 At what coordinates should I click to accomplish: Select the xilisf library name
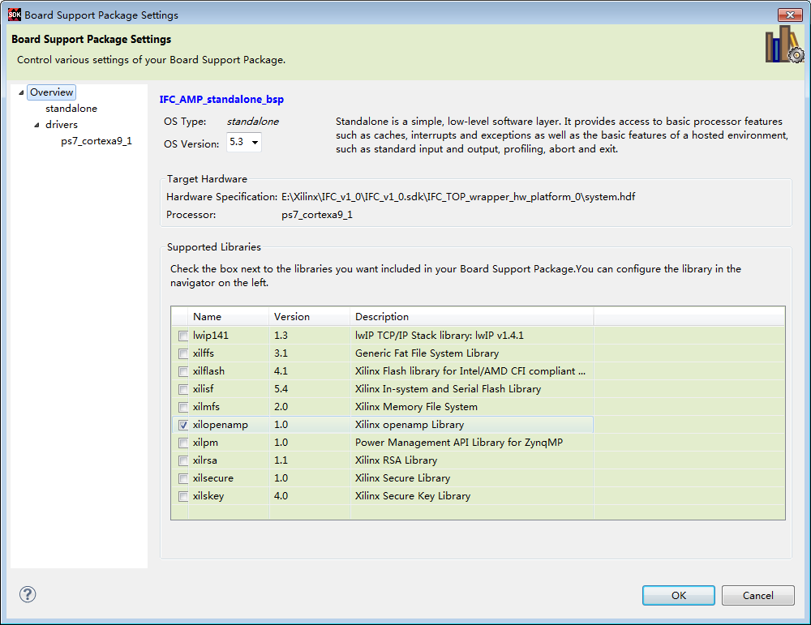(x=204, y=389)
